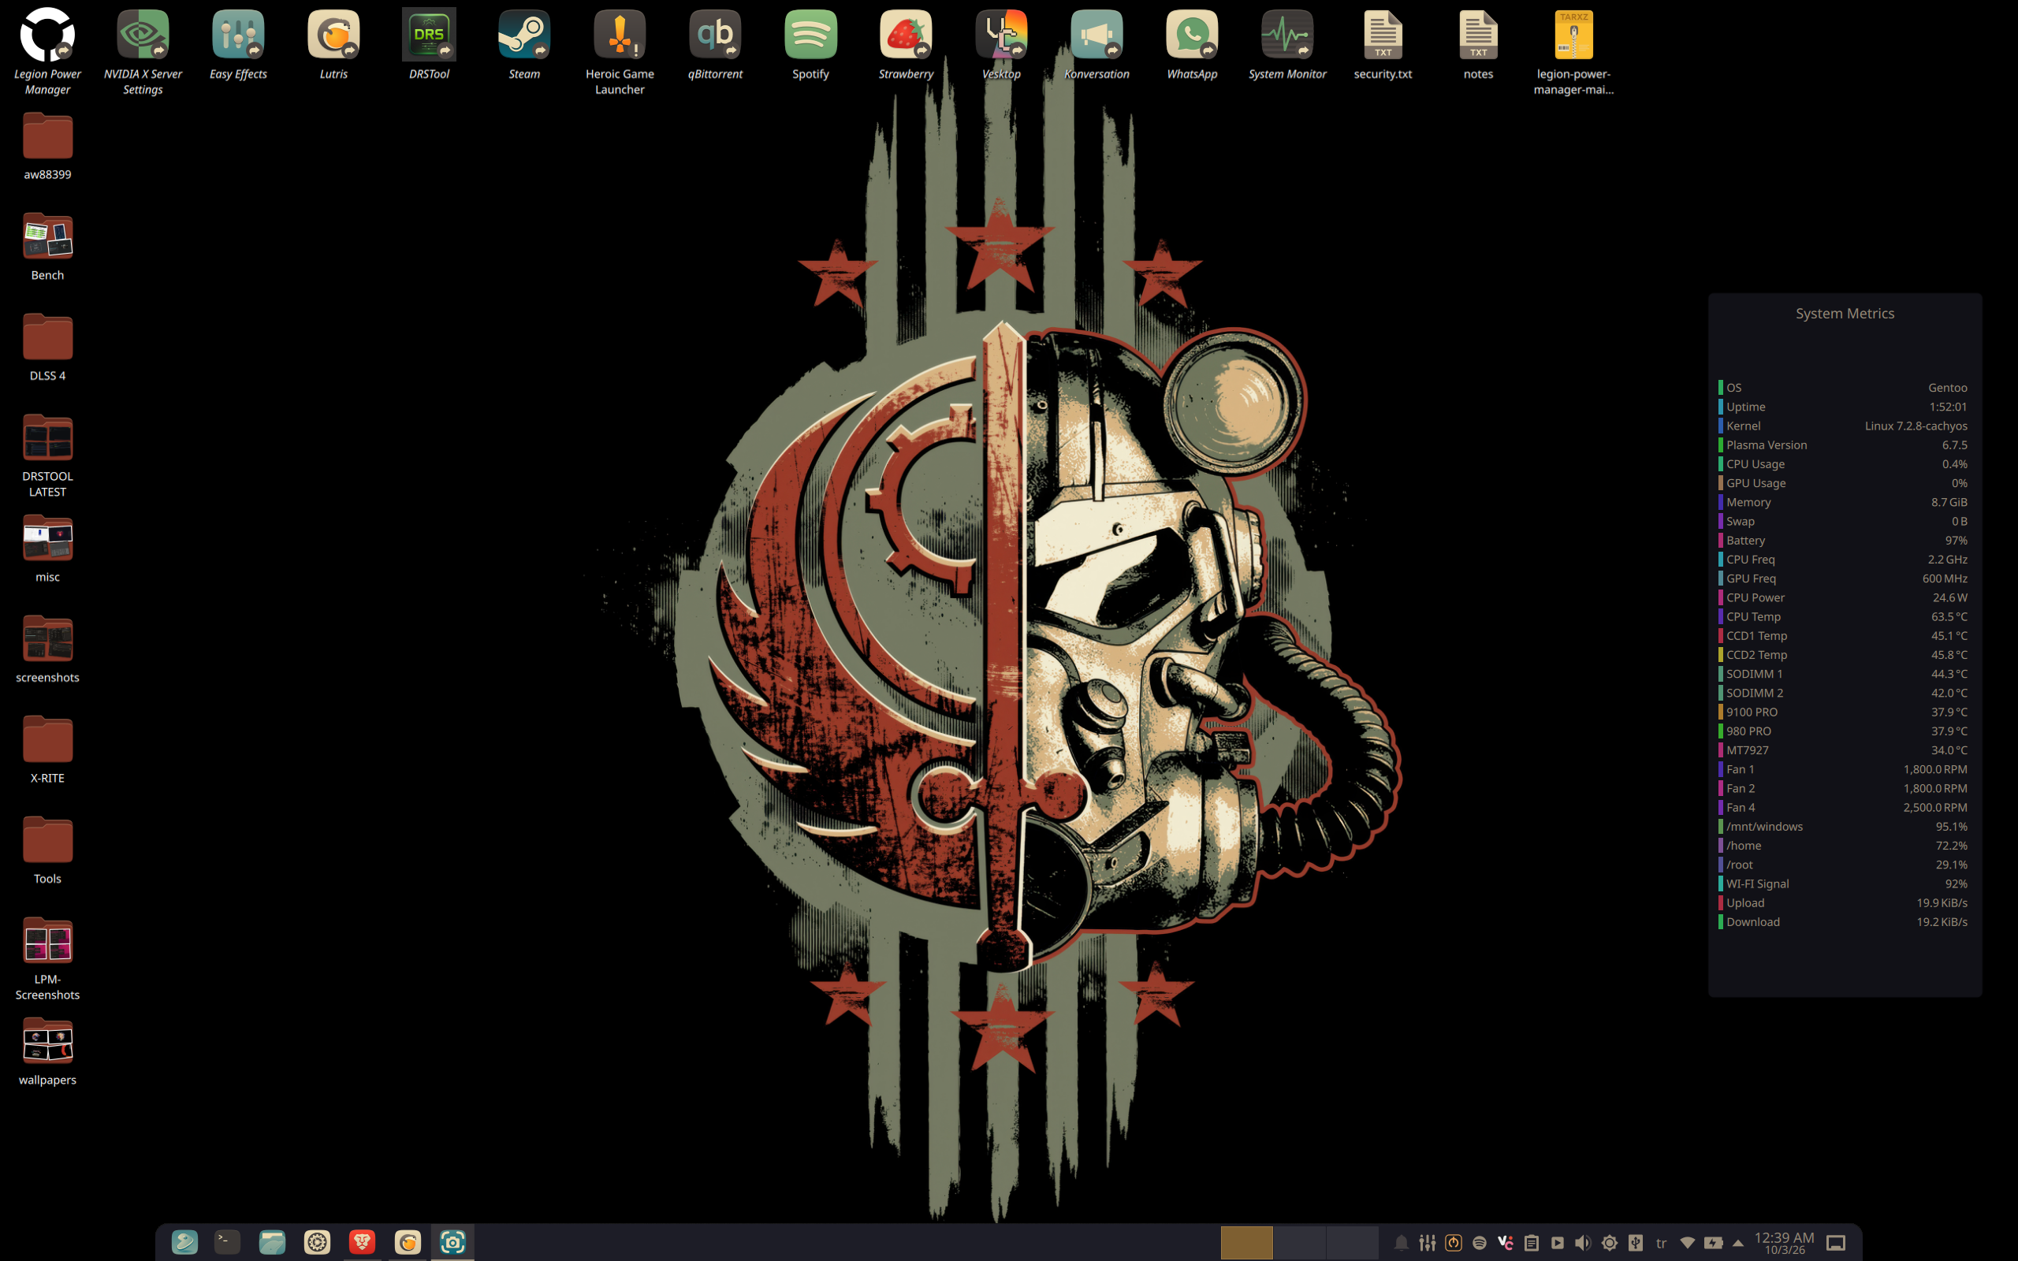Select the screenshots folder

(x=47, y=639)
